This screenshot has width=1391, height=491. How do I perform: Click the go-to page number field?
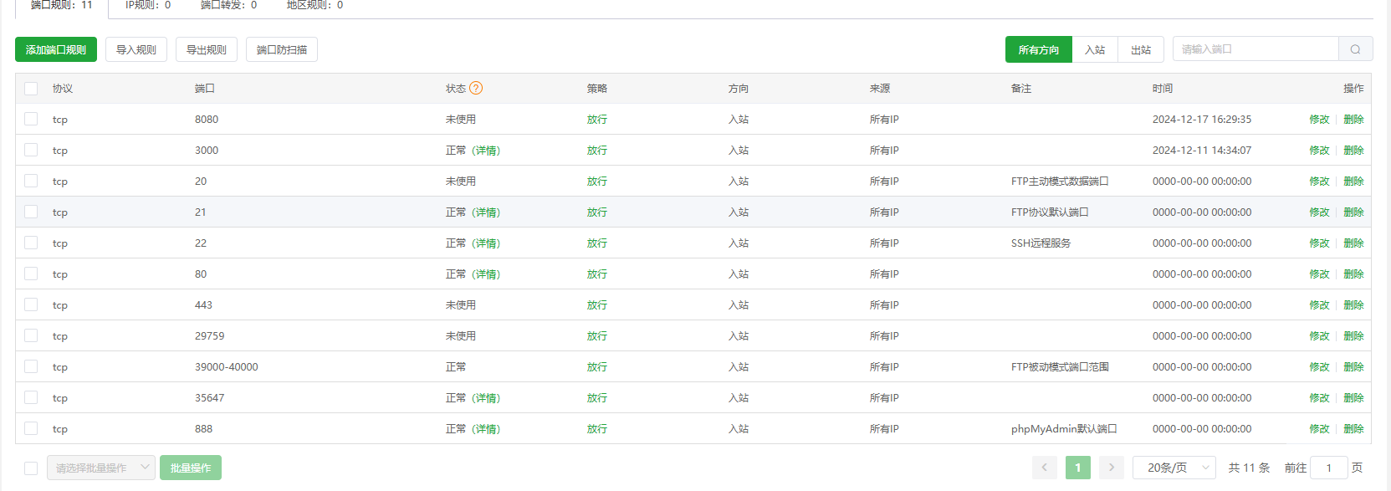(x=1328, y=468)
